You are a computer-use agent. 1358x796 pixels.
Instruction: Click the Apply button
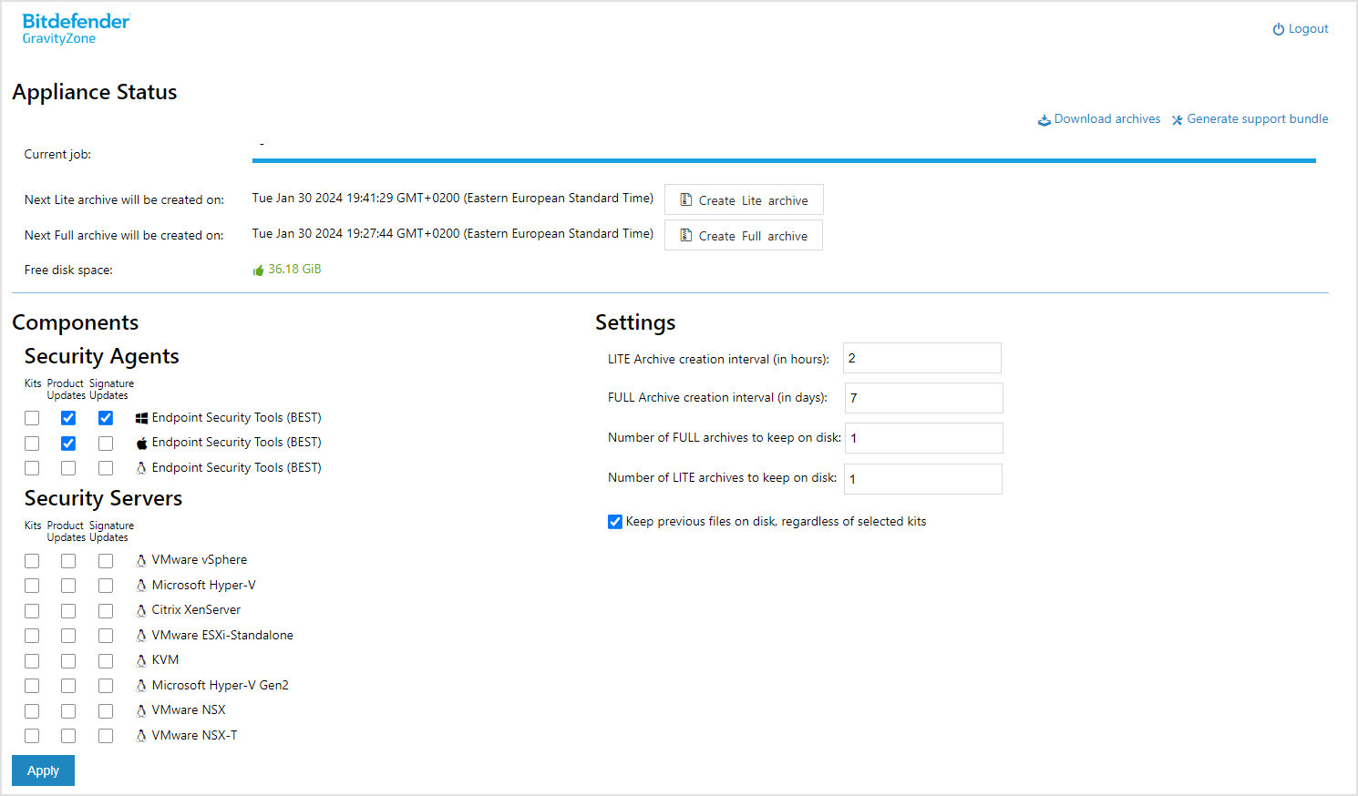point(43,770)
